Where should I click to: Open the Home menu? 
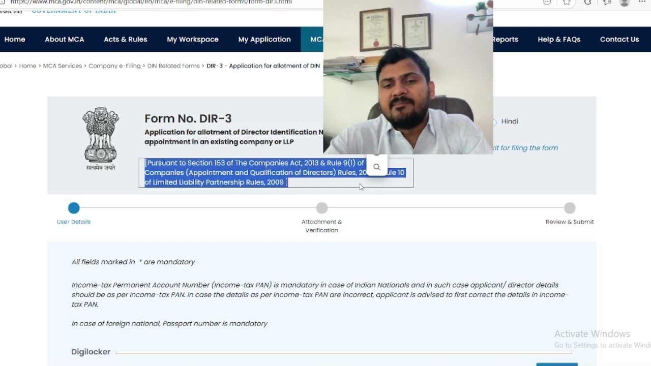(x=15, y=39)
